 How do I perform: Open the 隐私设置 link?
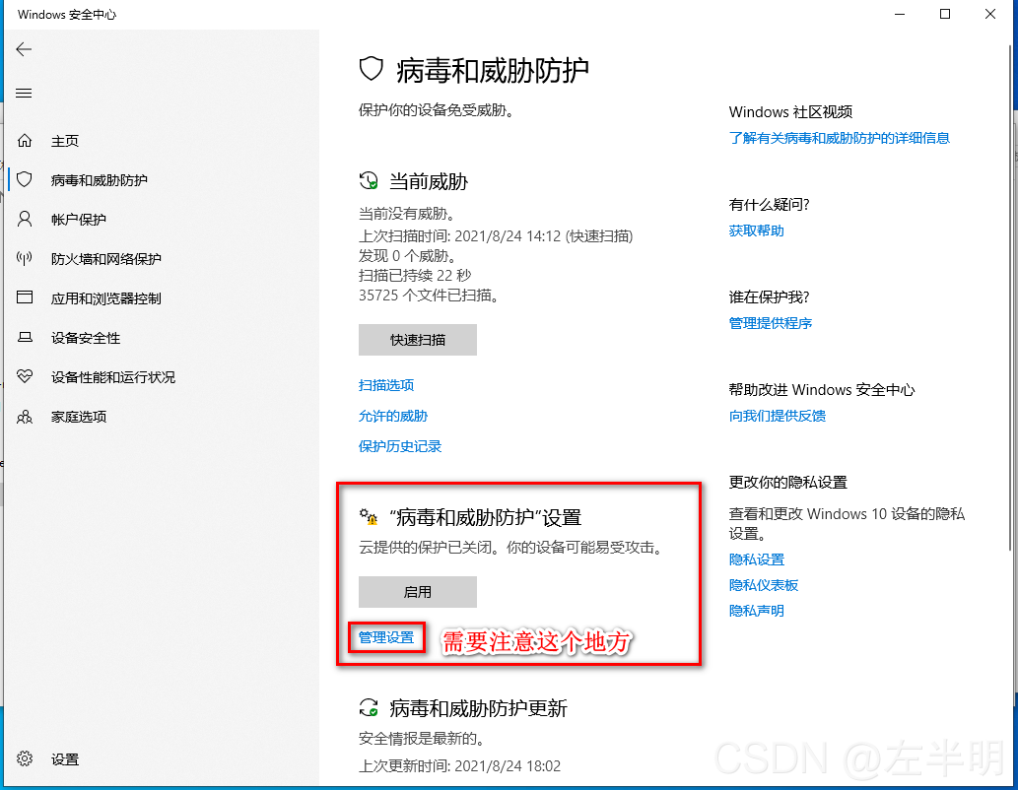757,559
